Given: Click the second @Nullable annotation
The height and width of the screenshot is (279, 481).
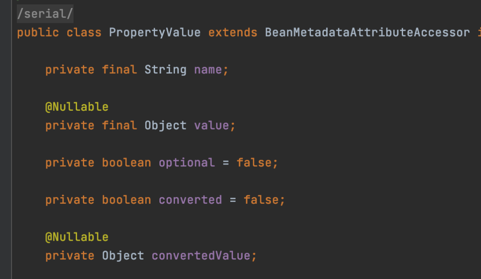Looking at the screenshot, I should click(77, 237).
